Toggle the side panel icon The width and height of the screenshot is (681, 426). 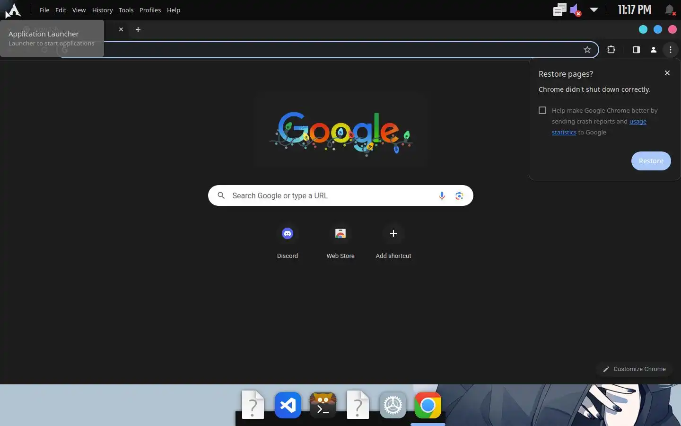click(637, 50)
